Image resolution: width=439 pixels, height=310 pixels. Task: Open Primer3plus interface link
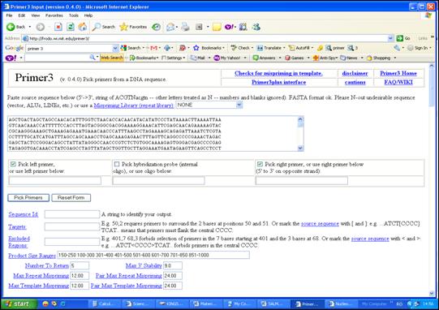pos(278,82)
